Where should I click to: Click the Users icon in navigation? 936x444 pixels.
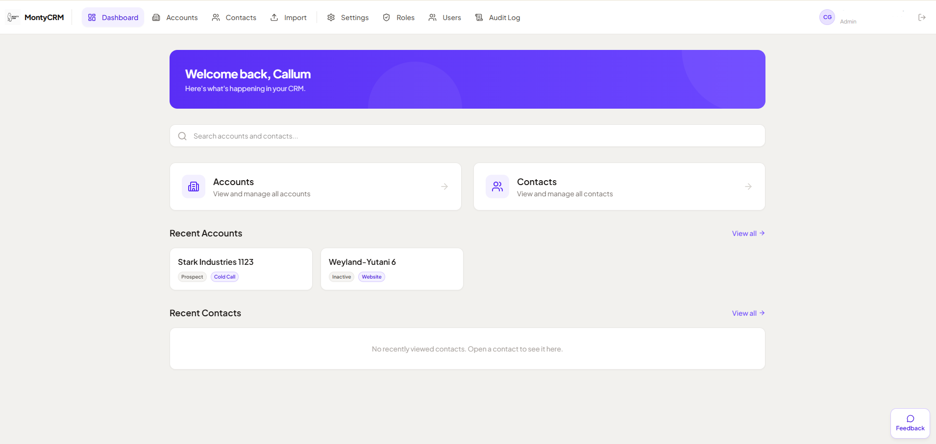tap(432, 17)
